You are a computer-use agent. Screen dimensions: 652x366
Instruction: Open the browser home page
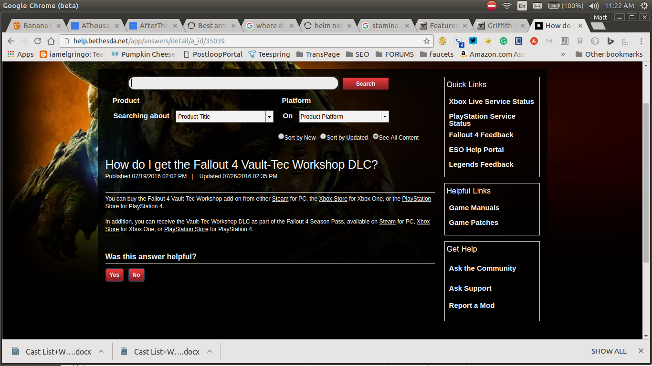(x=51, y=41)
